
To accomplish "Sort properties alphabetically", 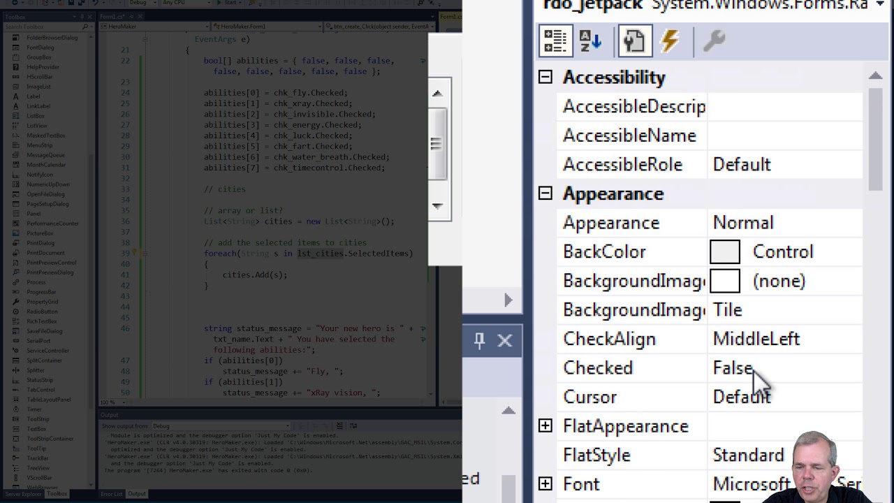I will [591, 41].
